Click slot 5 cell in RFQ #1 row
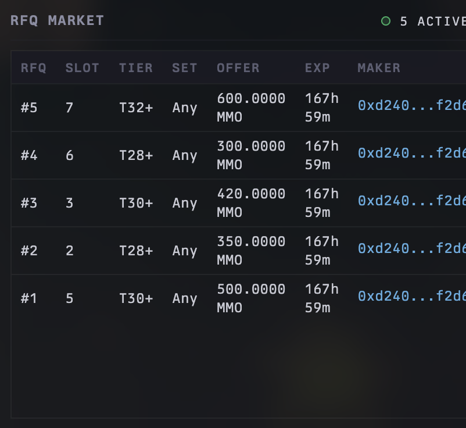 coord(70,298)
